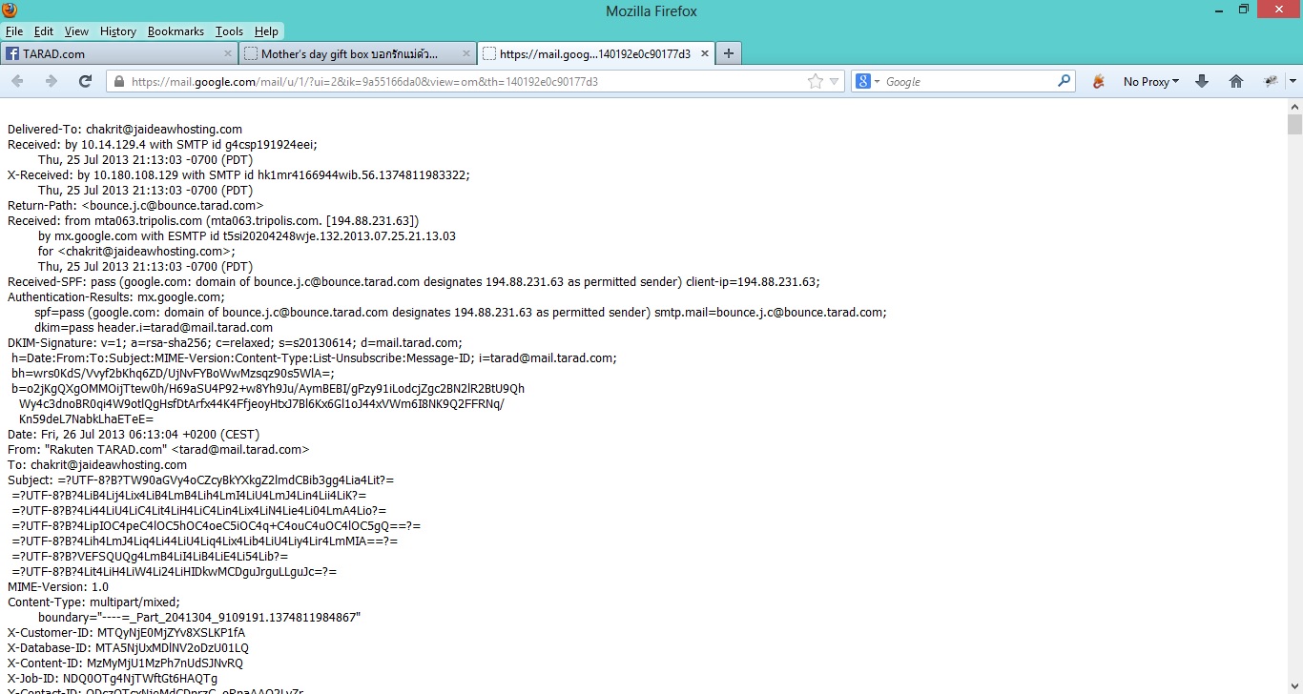This screenshot has height=694, width=1303.
Task: Click the From: Rakuten TARAD.com line
Action: (x=158, y=450)
